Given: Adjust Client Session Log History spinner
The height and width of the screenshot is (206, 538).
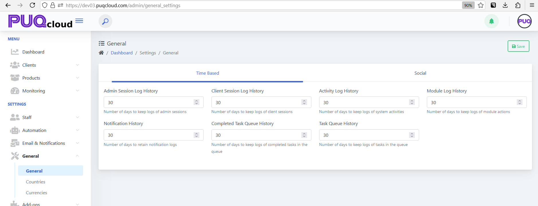Looking at the screenshot, I should [304, 102].
